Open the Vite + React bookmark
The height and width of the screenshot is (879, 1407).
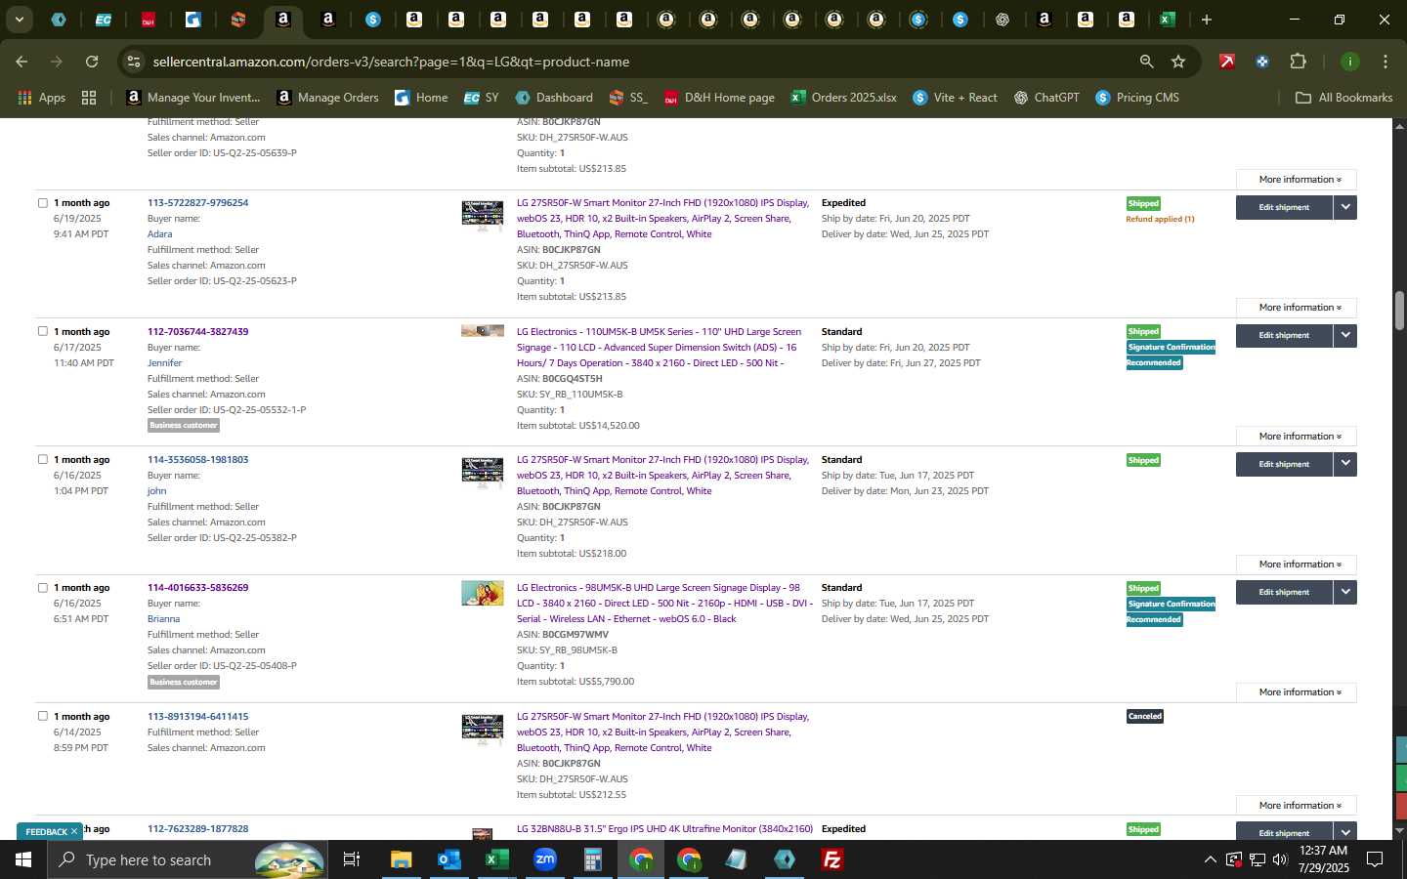[x=955, y=98]
